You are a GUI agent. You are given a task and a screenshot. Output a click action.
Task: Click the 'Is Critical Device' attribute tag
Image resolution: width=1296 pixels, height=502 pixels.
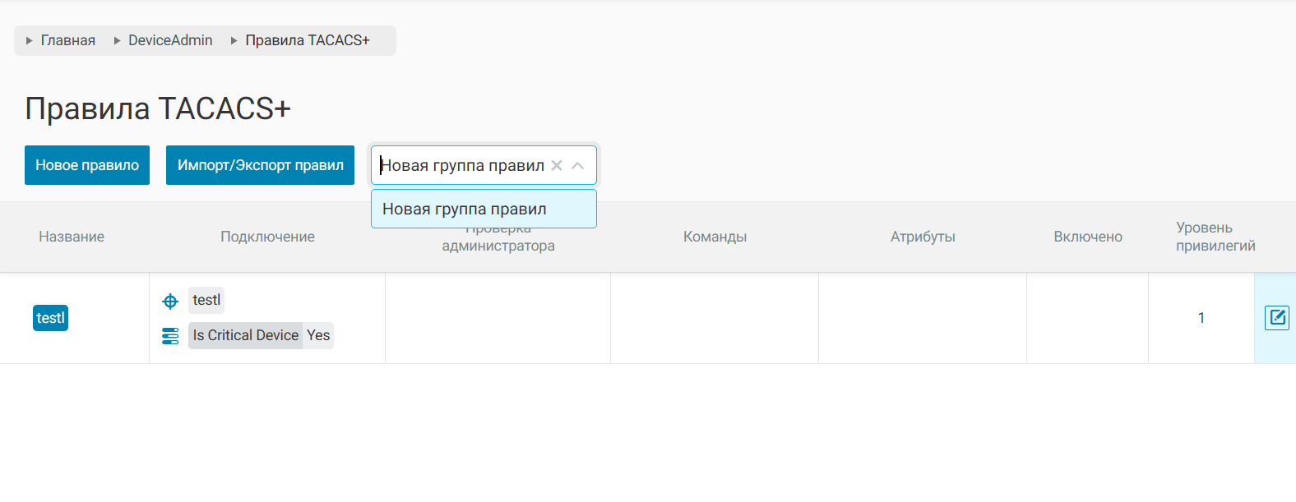(x=245, y=335)
